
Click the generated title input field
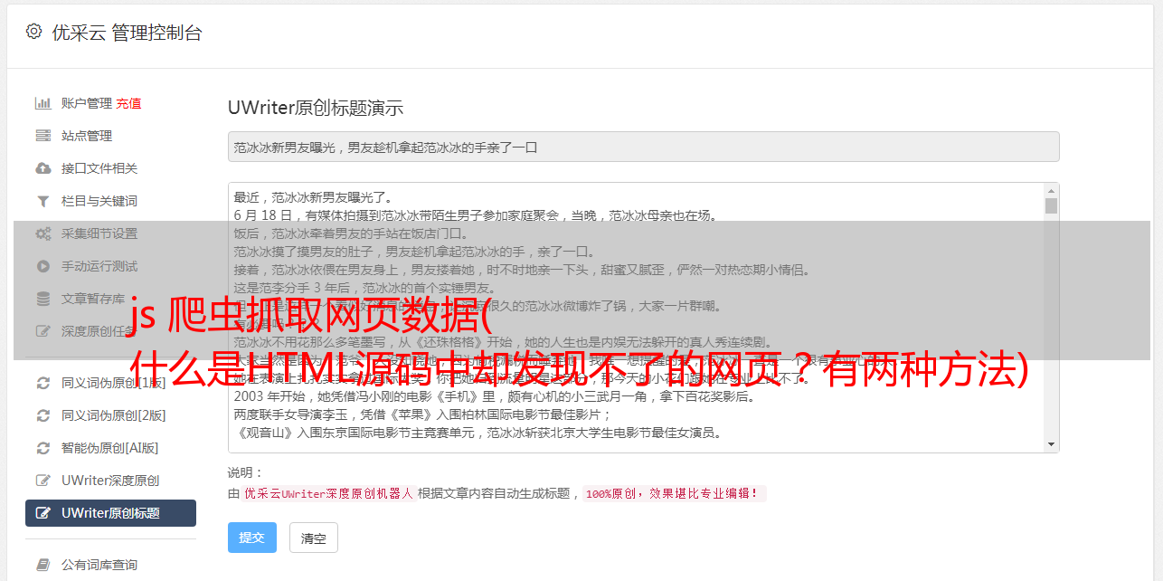pos(643,147)
